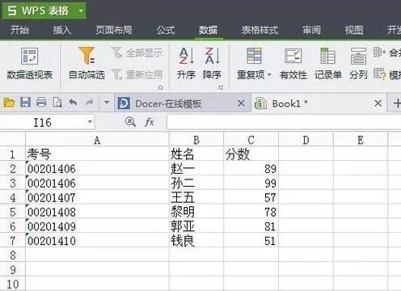Select the name cell 黎明
The width and height of the screenshot is (401, 291).
pyautogui.click(x=196, y=212)
